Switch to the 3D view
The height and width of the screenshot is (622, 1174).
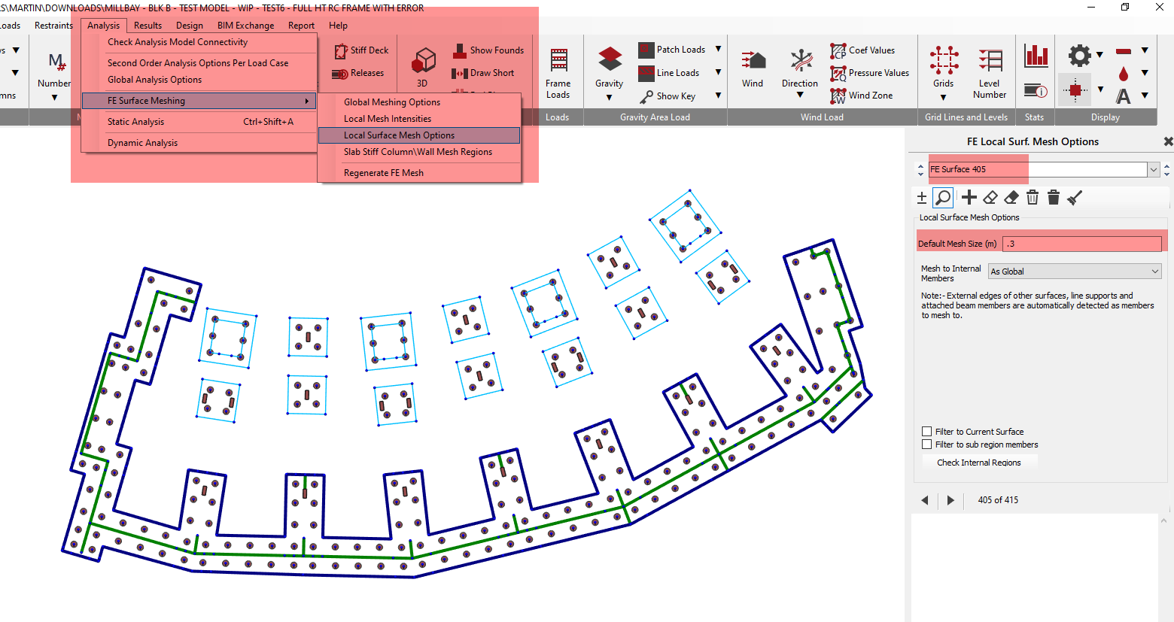pos(424,60)
